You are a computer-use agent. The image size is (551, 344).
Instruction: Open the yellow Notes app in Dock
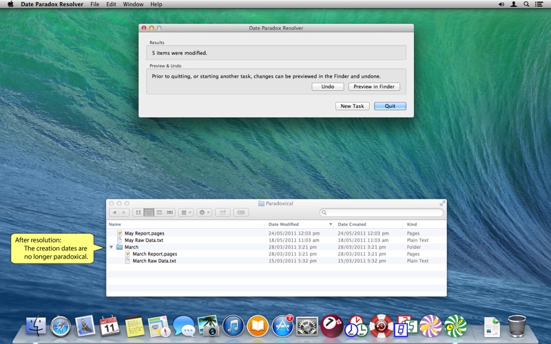pos(134,326)
